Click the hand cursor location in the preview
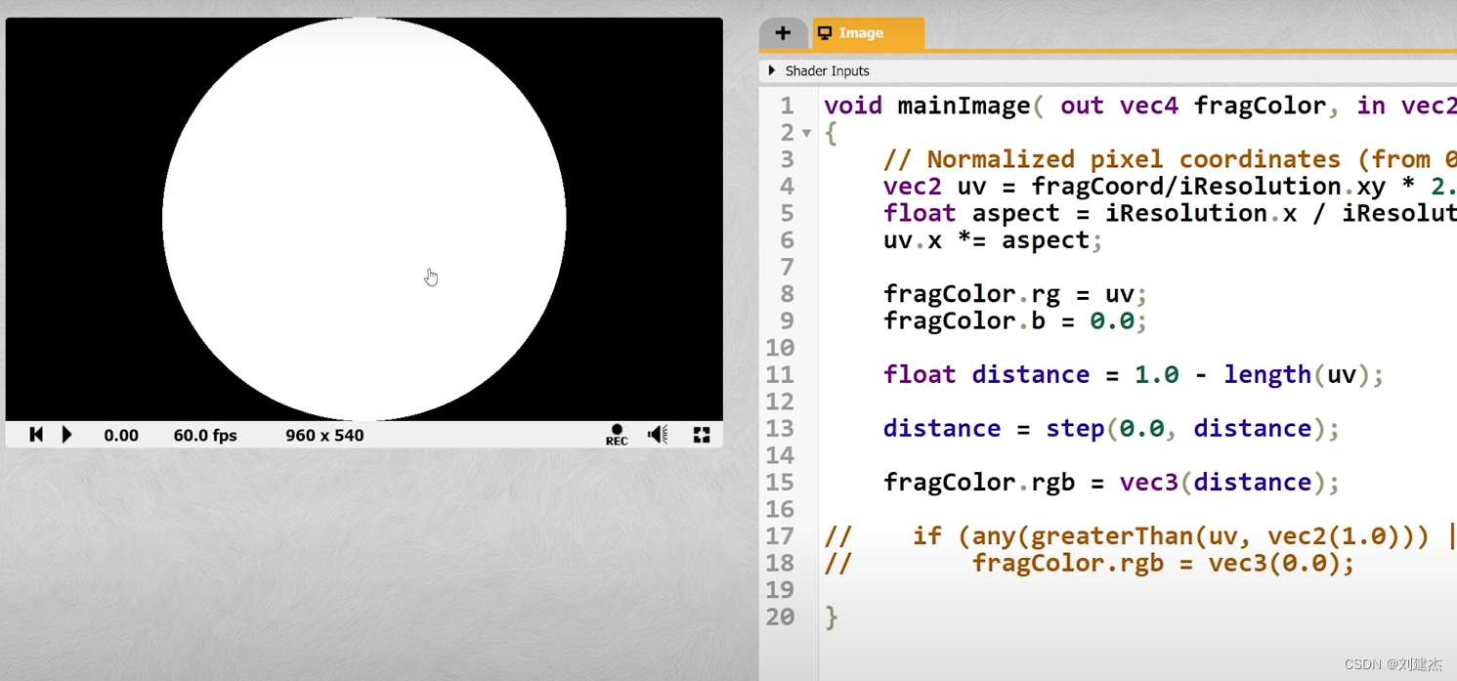Screen dimensions: 1457x681 (431, 277)
